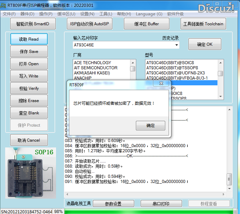Open the 工具(L) menu
The image size is (240, 214).
pyautogui.click(x=106, y=14)
